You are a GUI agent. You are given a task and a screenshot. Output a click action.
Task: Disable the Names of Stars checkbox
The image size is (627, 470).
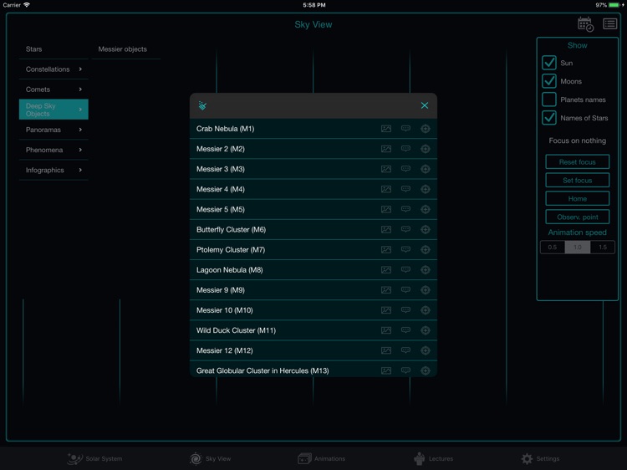tap(549, 118)
